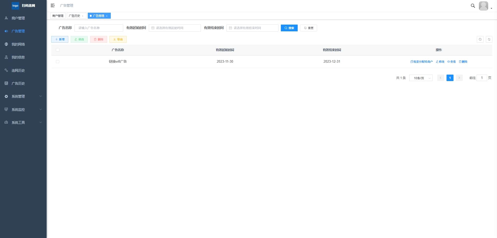Refresh the table with the refresh icon

point(489,39)
